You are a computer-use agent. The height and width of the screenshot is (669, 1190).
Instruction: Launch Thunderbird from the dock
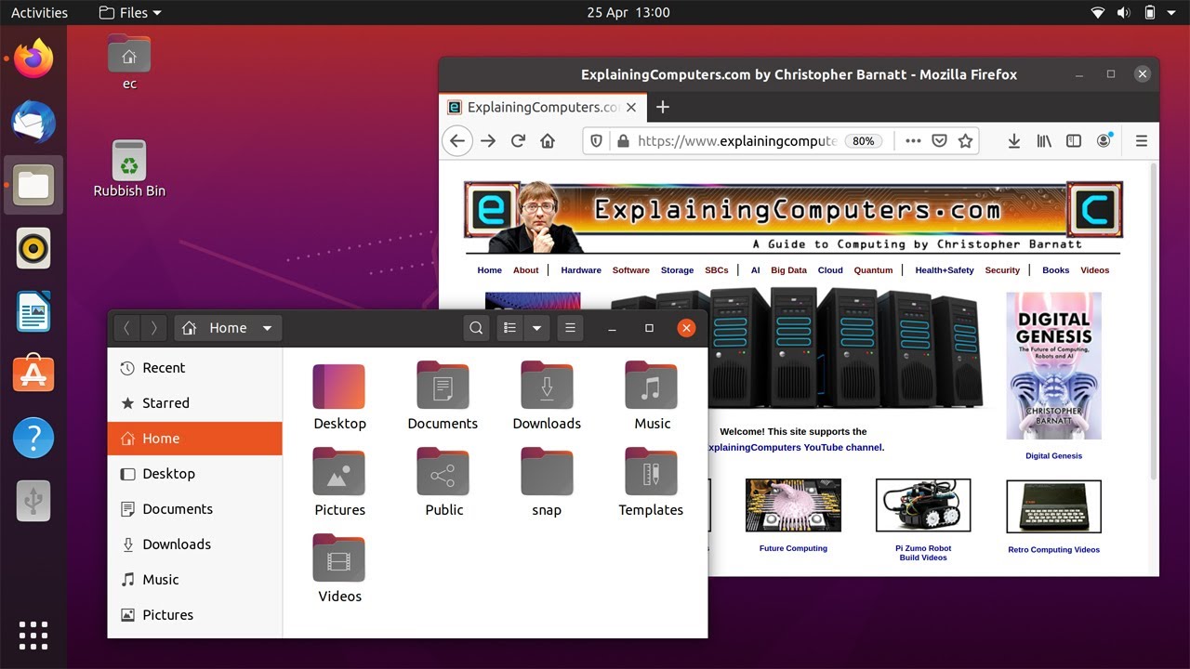coord(33,123)
